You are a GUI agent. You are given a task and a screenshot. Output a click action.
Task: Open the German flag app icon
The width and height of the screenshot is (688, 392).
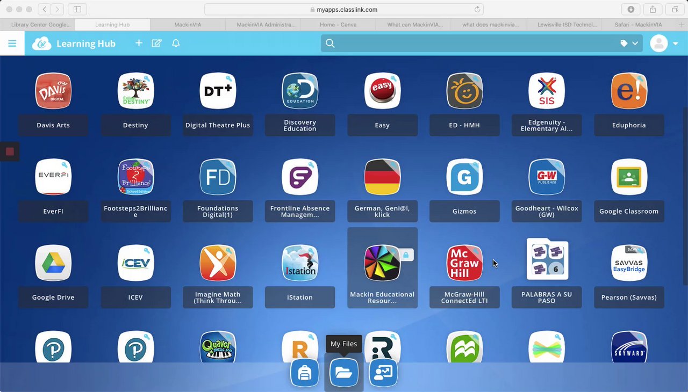pyautogui.click(x=382, y=177)
